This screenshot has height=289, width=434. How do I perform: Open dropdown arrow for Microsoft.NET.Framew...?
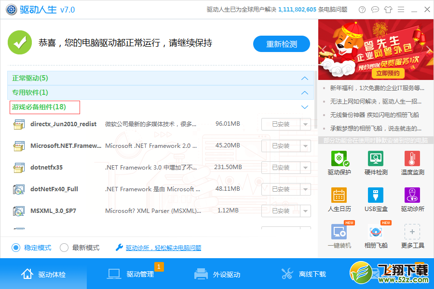[305, 146]
